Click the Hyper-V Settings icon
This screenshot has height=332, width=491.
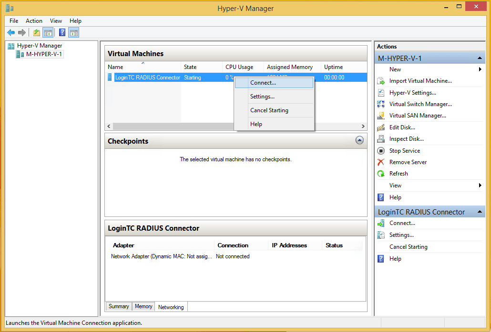coord(381,93)
